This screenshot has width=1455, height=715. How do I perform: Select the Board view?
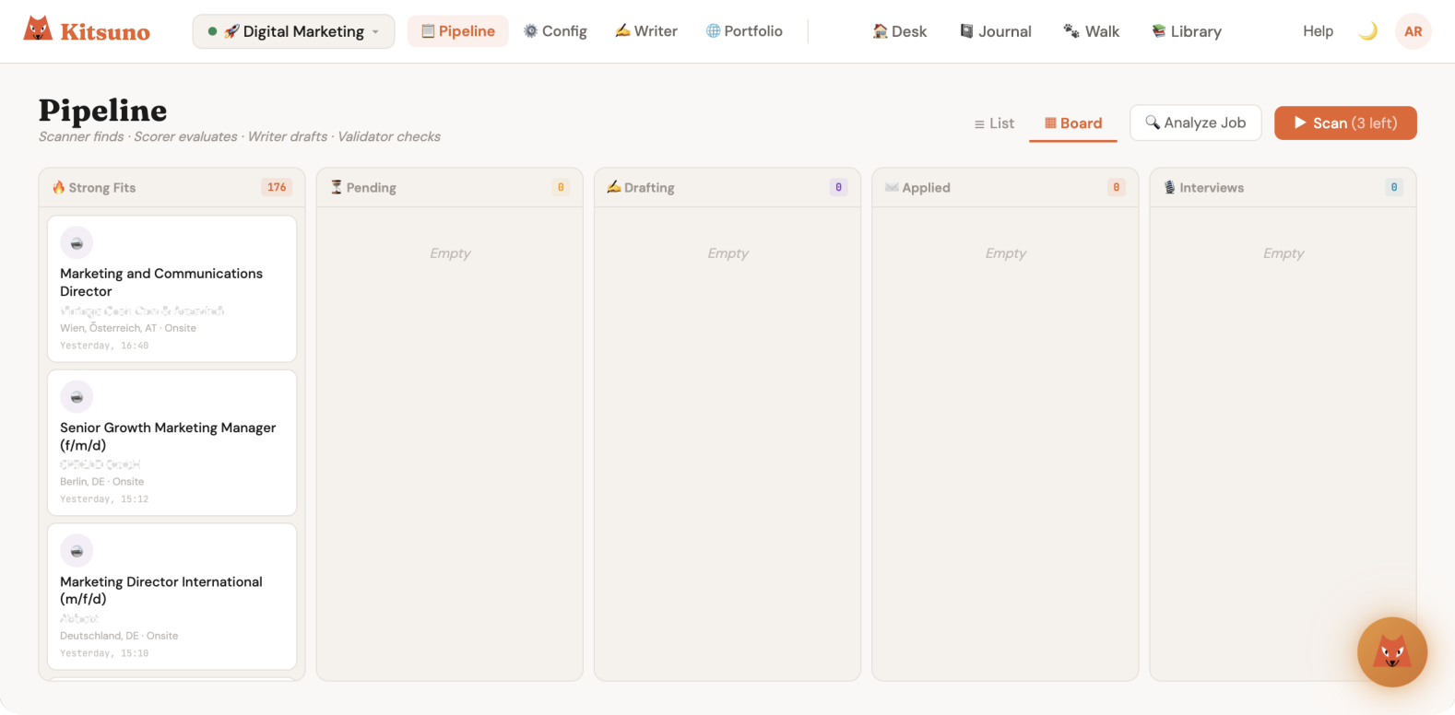[x=1073, y=123]
